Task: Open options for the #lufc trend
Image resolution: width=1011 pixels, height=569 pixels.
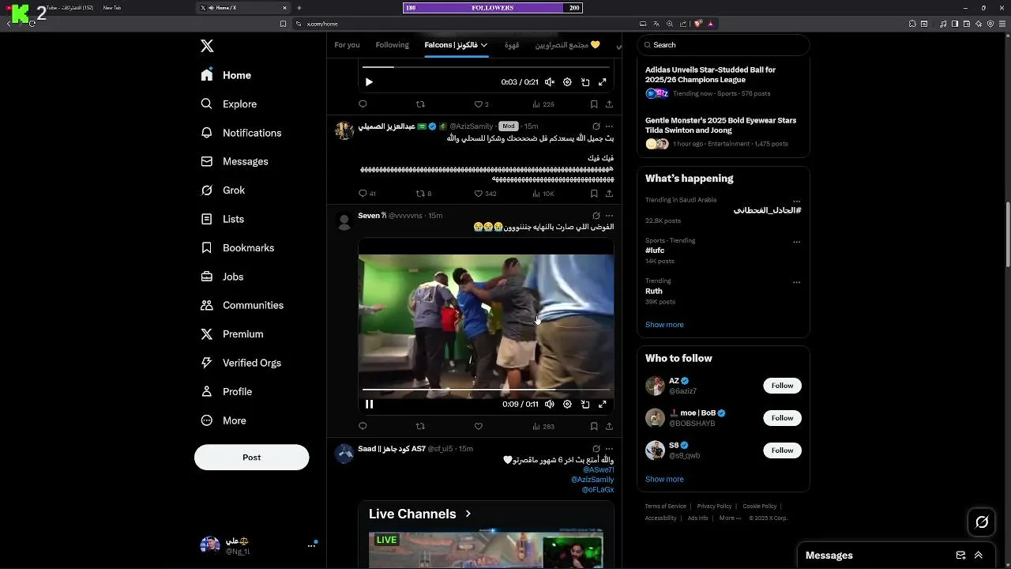Action: pos(796,242)
